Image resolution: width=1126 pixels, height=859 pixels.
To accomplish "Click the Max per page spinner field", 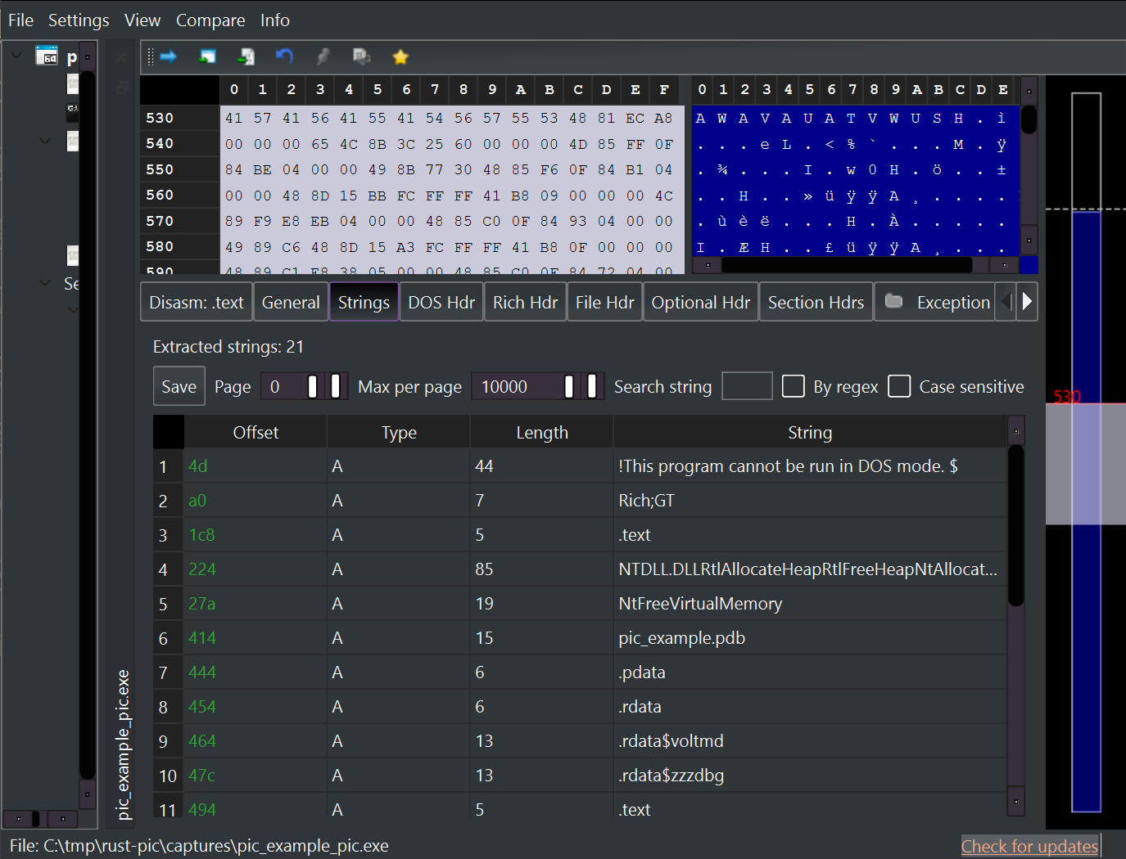I will 538,386.
